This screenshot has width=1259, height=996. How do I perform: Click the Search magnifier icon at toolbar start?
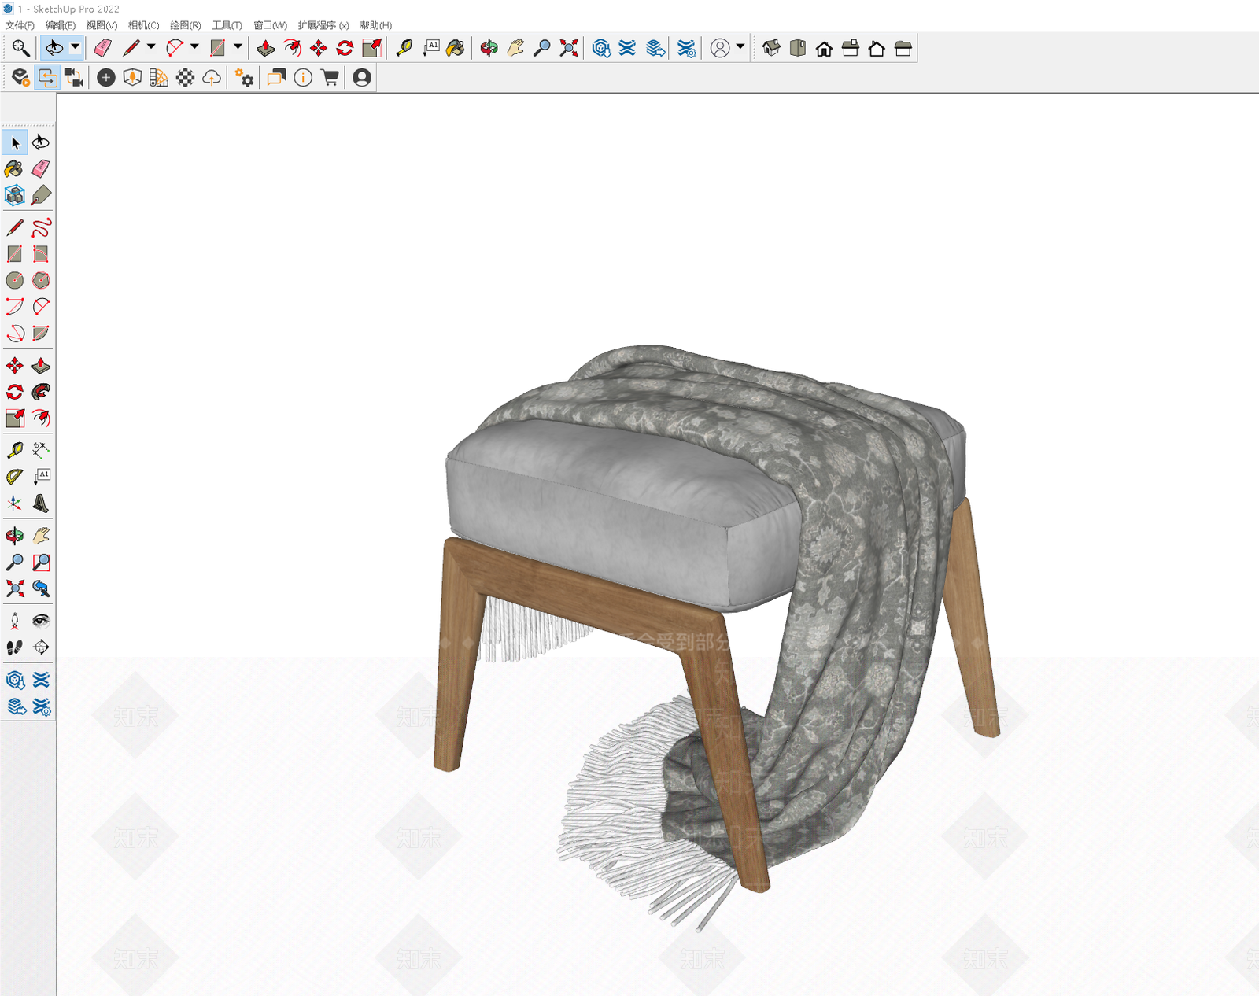(21, 48)
